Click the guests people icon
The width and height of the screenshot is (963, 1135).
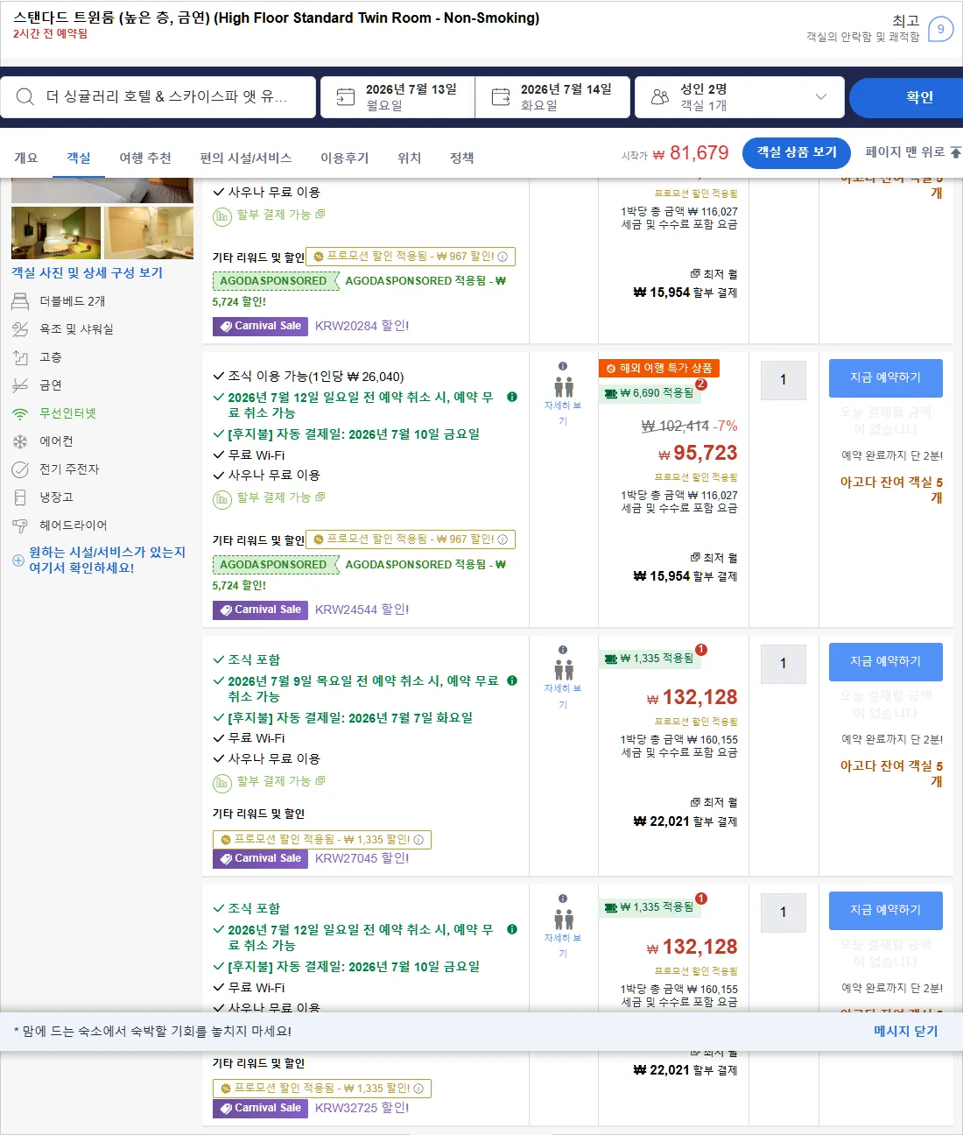[660, 96]
